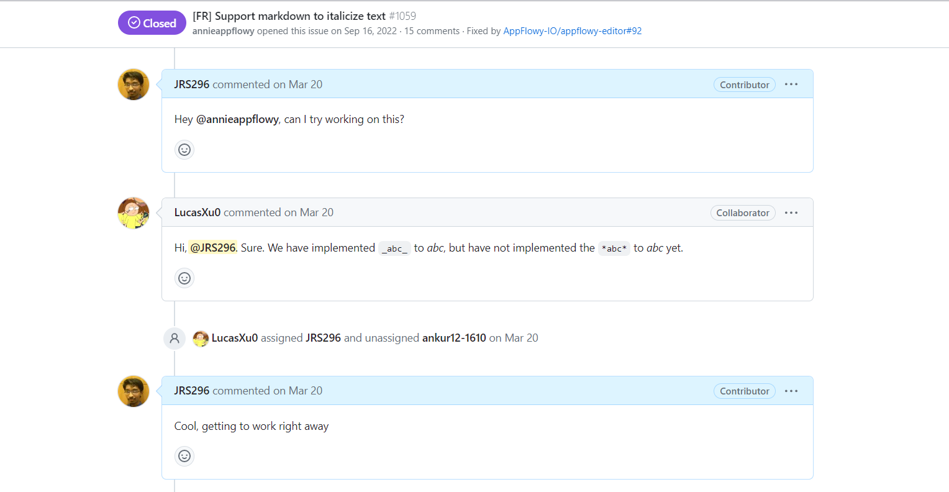949x492 pixels.
Task: Click "Cool, getting to work right away" text
Action: tap(252, 426)
